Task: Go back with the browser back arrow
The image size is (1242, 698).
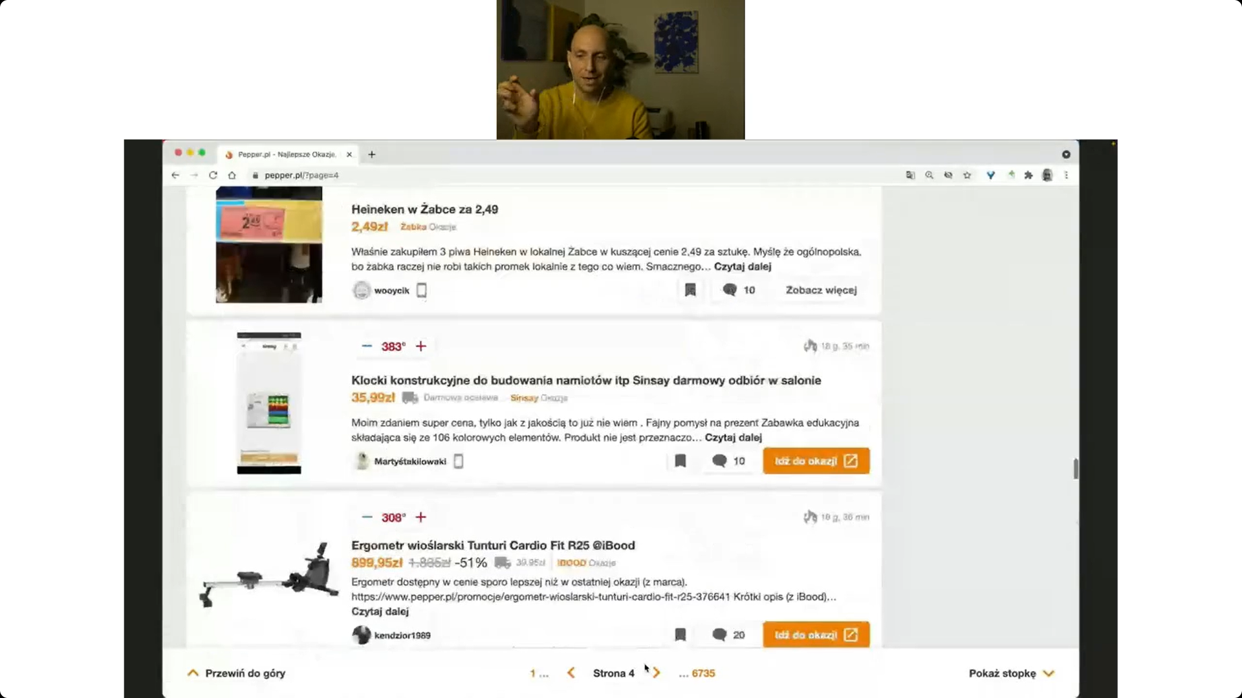Action: 175,175
